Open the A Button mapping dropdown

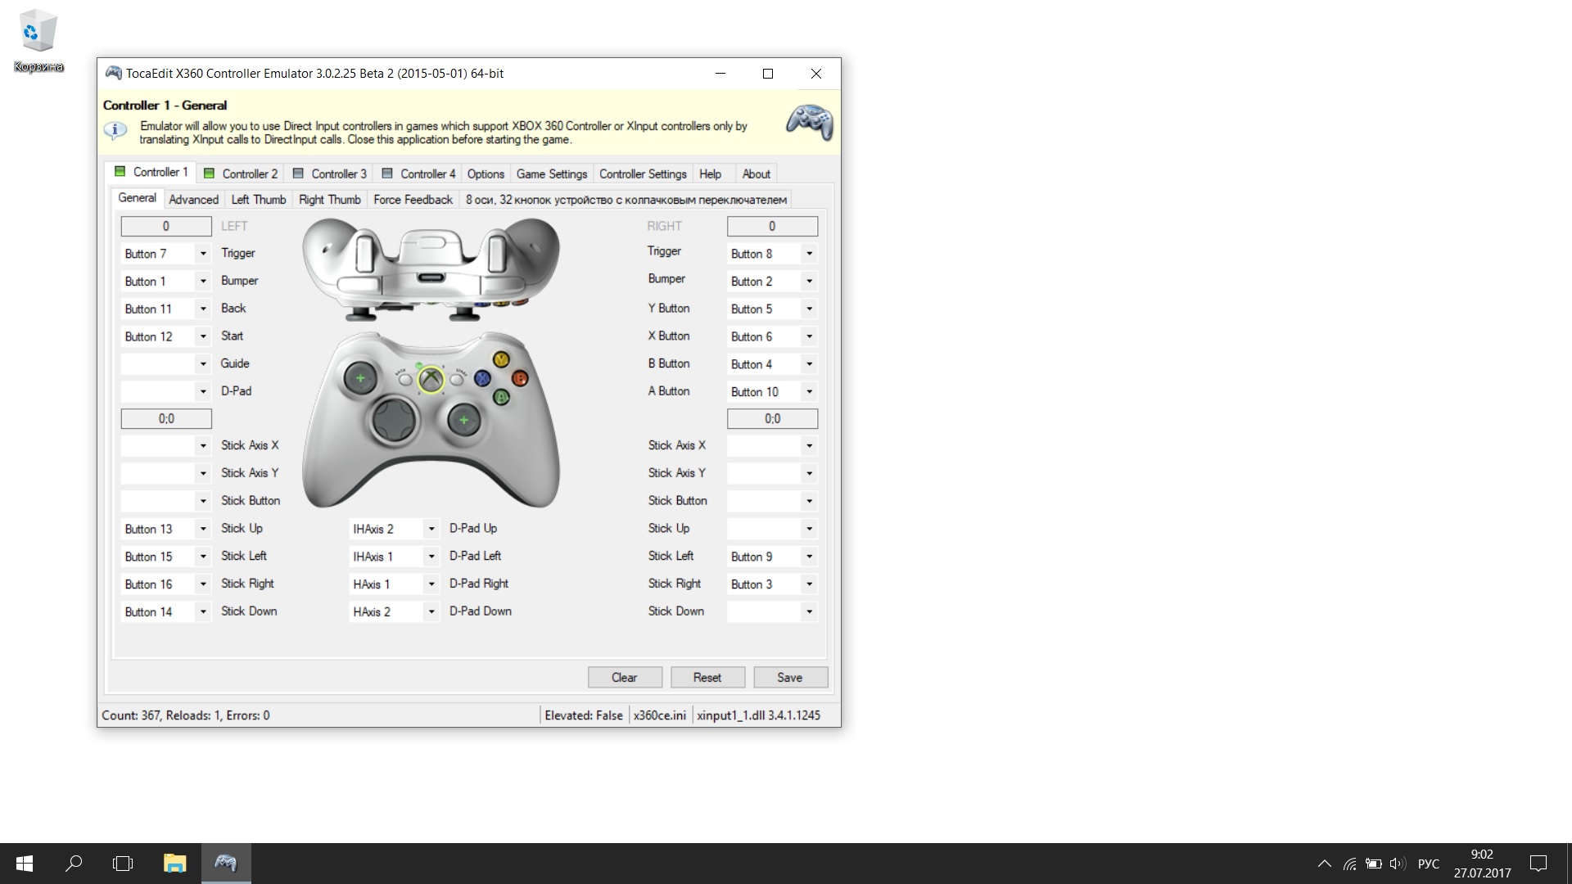pos(809,391)
